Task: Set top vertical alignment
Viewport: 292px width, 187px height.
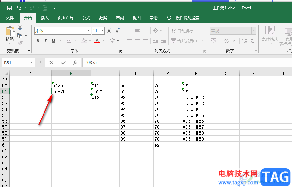Action: click(130, 30)
